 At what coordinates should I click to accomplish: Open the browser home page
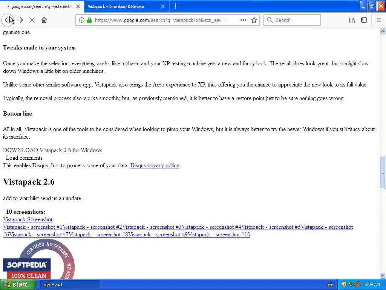(x=44, y=20)
